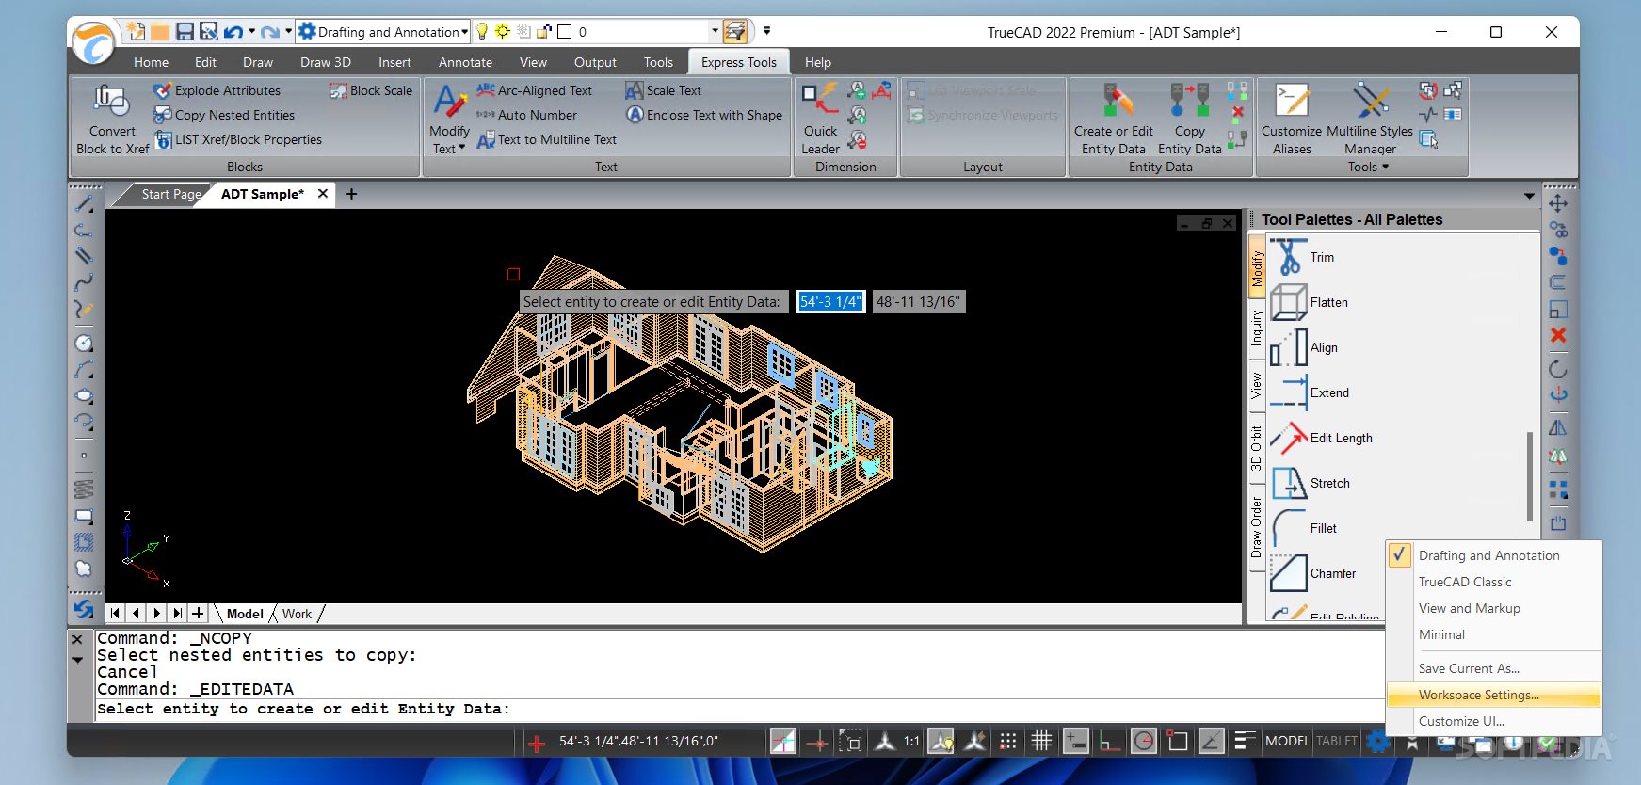
Task: Select Trim tool in Tool Palettes
Action: click(1303, 257)
